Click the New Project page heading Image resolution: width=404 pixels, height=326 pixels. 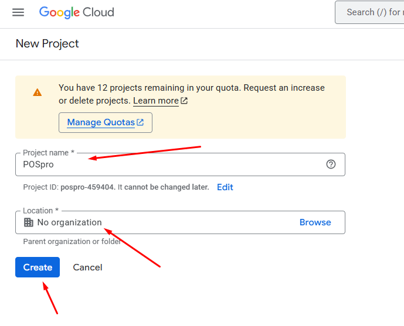pyautogui.click(x=47, y=44)
